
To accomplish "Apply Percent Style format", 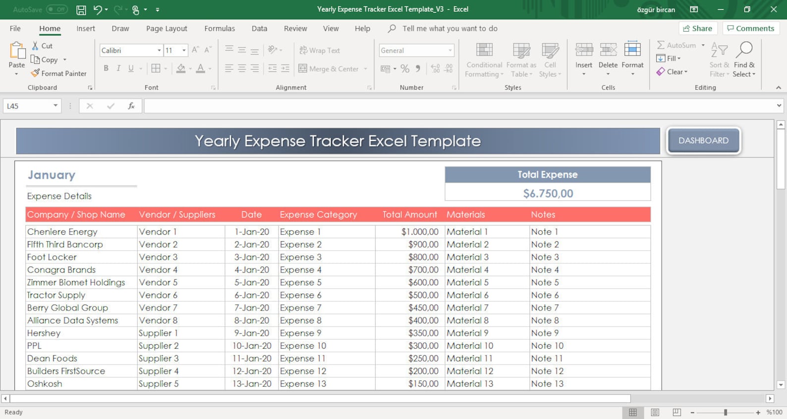I will pyautogui.click(x=405, y=69).
